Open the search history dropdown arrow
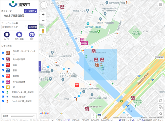This screenshot has width=165, height=122. (26, 27)
